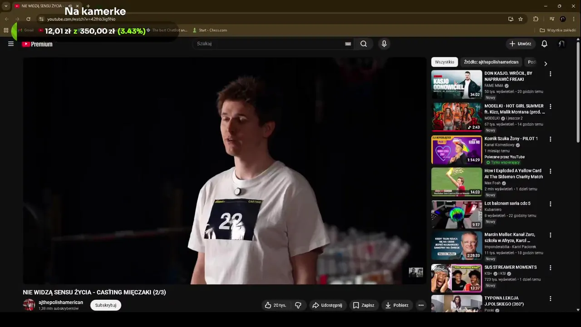This screenshot has height=327, width=581.
Task: Reload the YouTube page
Action: [28, 19]
